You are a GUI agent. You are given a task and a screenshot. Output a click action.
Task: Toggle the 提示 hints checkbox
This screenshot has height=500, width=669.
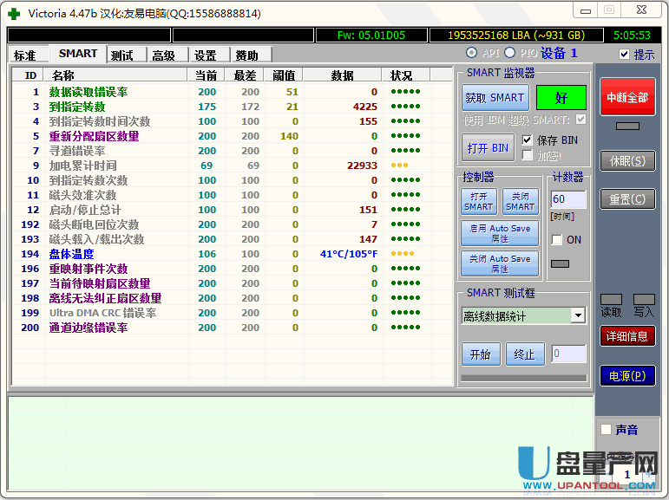(625, 55)
